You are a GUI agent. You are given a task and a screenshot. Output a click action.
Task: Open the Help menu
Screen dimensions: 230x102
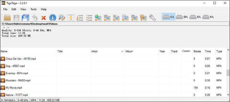[x=44, y=9]
